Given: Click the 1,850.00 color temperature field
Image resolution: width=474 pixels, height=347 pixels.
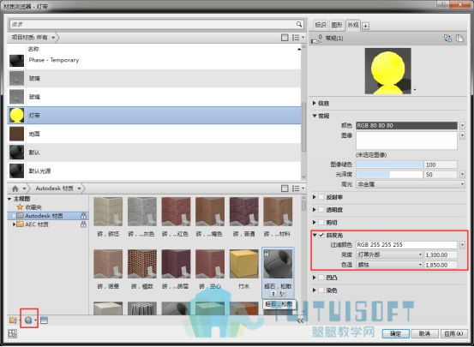Looking at the screenshot, I should [441, 265].
